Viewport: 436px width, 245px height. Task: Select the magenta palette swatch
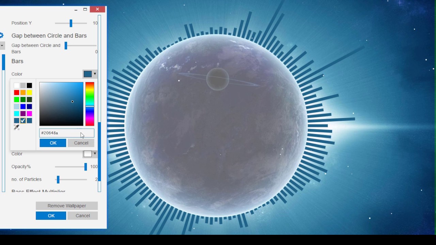point(29,114)
